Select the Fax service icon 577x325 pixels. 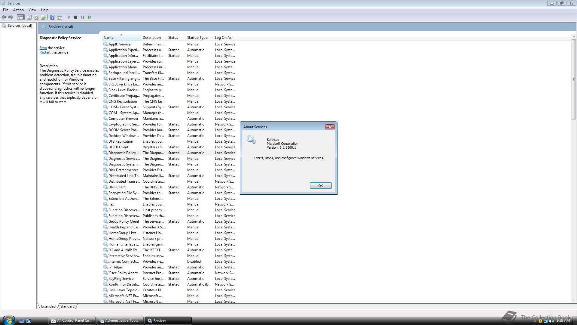pos(105,204)
